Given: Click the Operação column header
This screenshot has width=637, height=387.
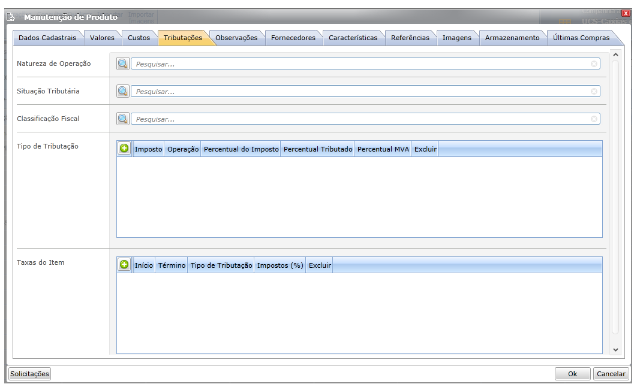Looking at the screenshot, I should pos(183,149).
